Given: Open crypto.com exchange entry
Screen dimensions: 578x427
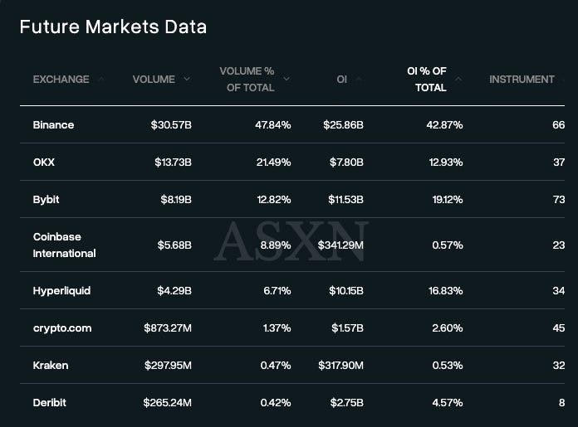Looking at the screenshot, I should pos(292,328).
